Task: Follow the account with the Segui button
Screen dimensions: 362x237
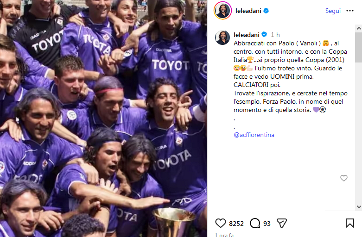Action: tap(333, 11)
